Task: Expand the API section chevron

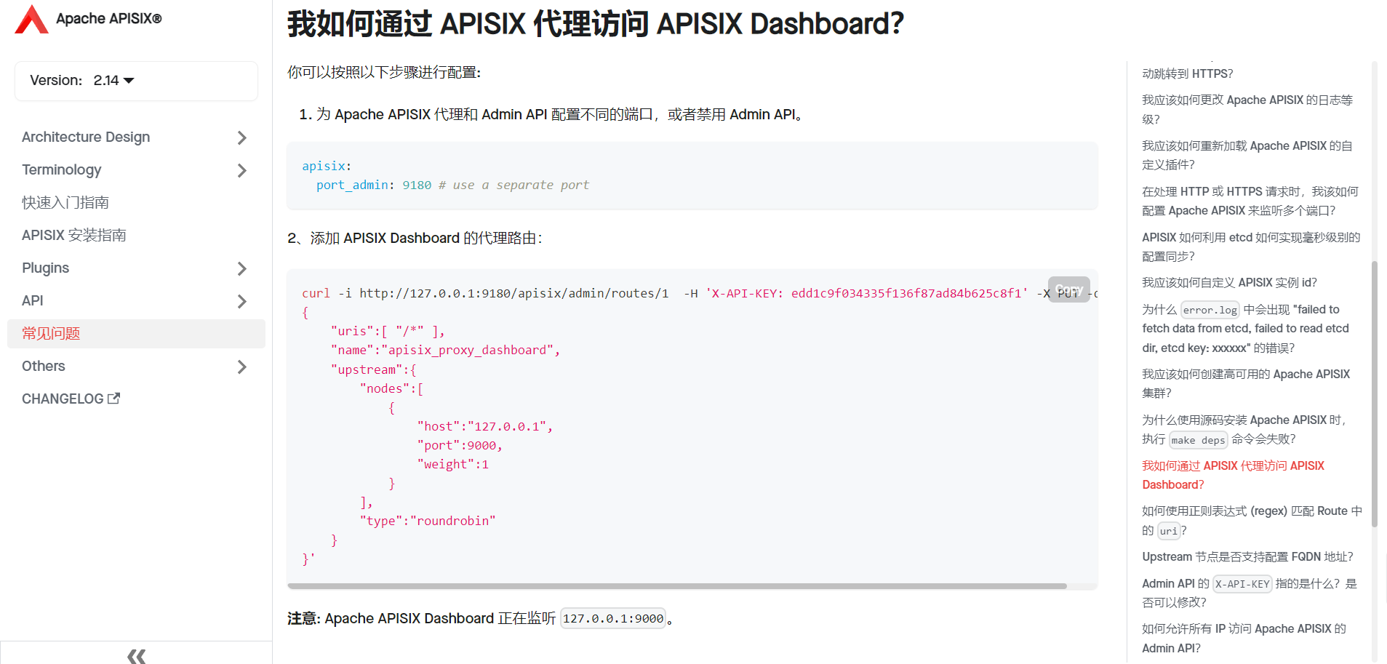Action: tap(242, 301)
